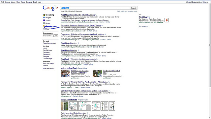The image size is (211, 119).
Task: Expand the More search categories arrow
Action: (44, 29)
